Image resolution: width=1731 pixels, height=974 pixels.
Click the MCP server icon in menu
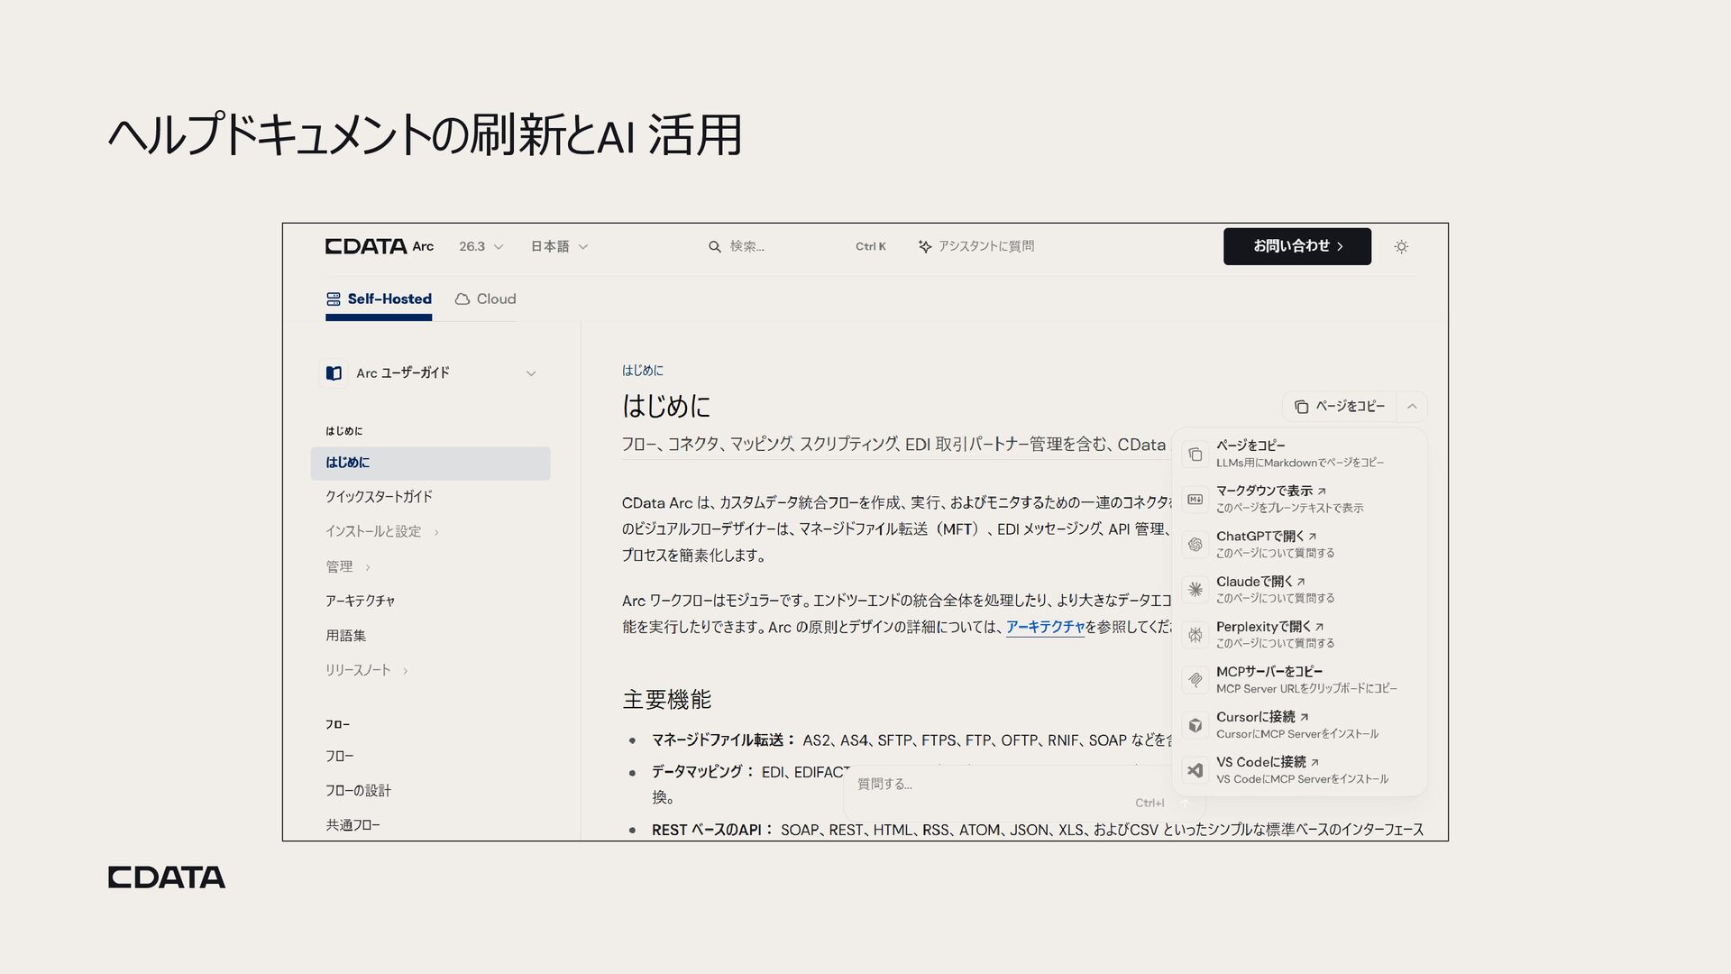[x=1195, y=679]
